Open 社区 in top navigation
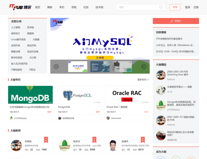207x159 pixels. point(86,7)
